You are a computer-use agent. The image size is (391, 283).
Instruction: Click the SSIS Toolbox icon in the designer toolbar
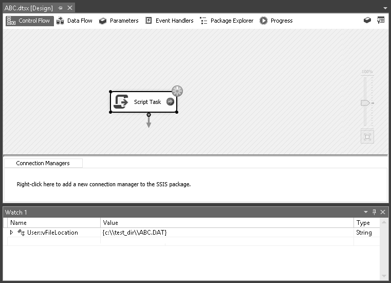(x=367, y=21)
